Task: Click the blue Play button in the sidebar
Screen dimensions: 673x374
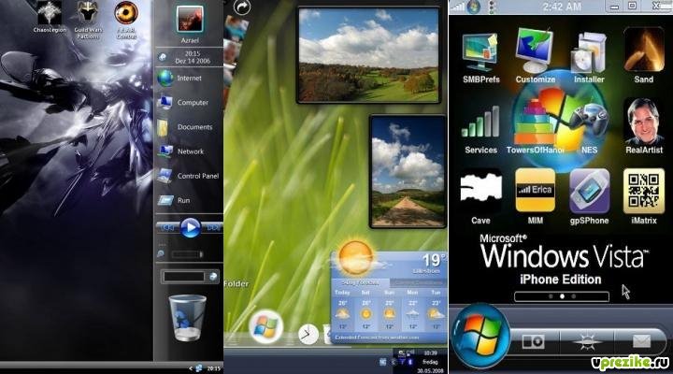Action: [190, 227]
